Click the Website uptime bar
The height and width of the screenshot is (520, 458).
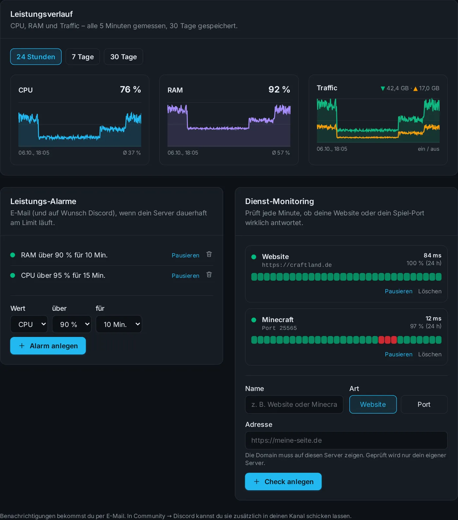tap(346, 277)
